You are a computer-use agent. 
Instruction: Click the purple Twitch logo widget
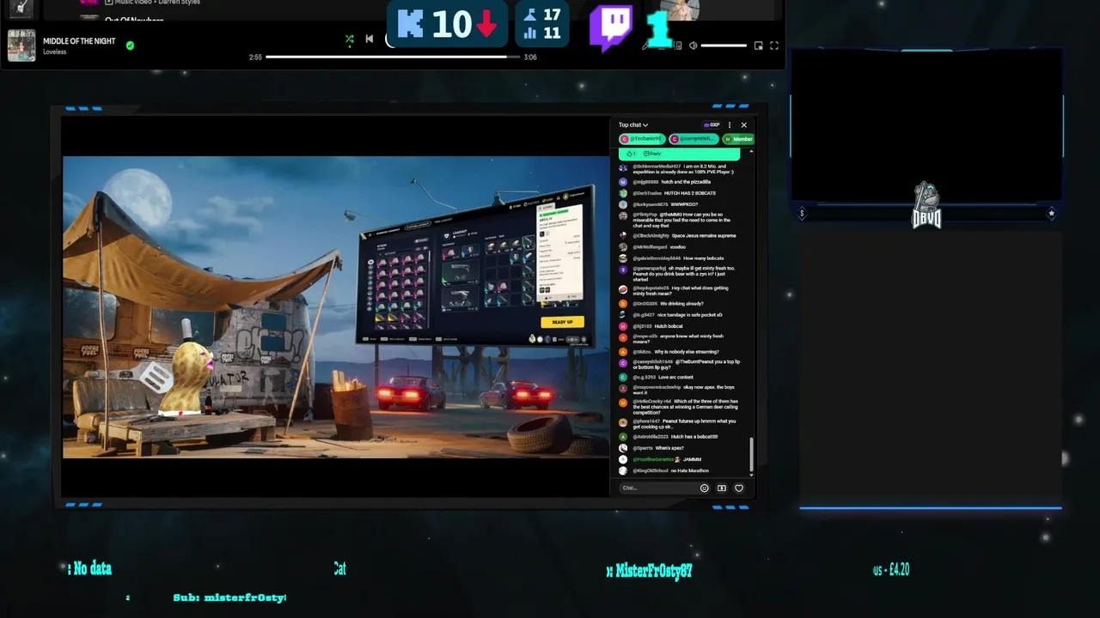611,27
